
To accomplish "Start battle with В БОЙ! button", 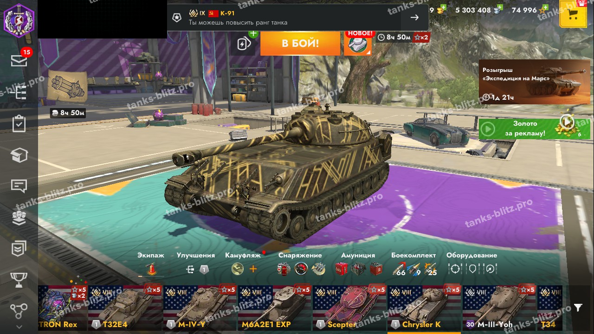I will (300, 44).
